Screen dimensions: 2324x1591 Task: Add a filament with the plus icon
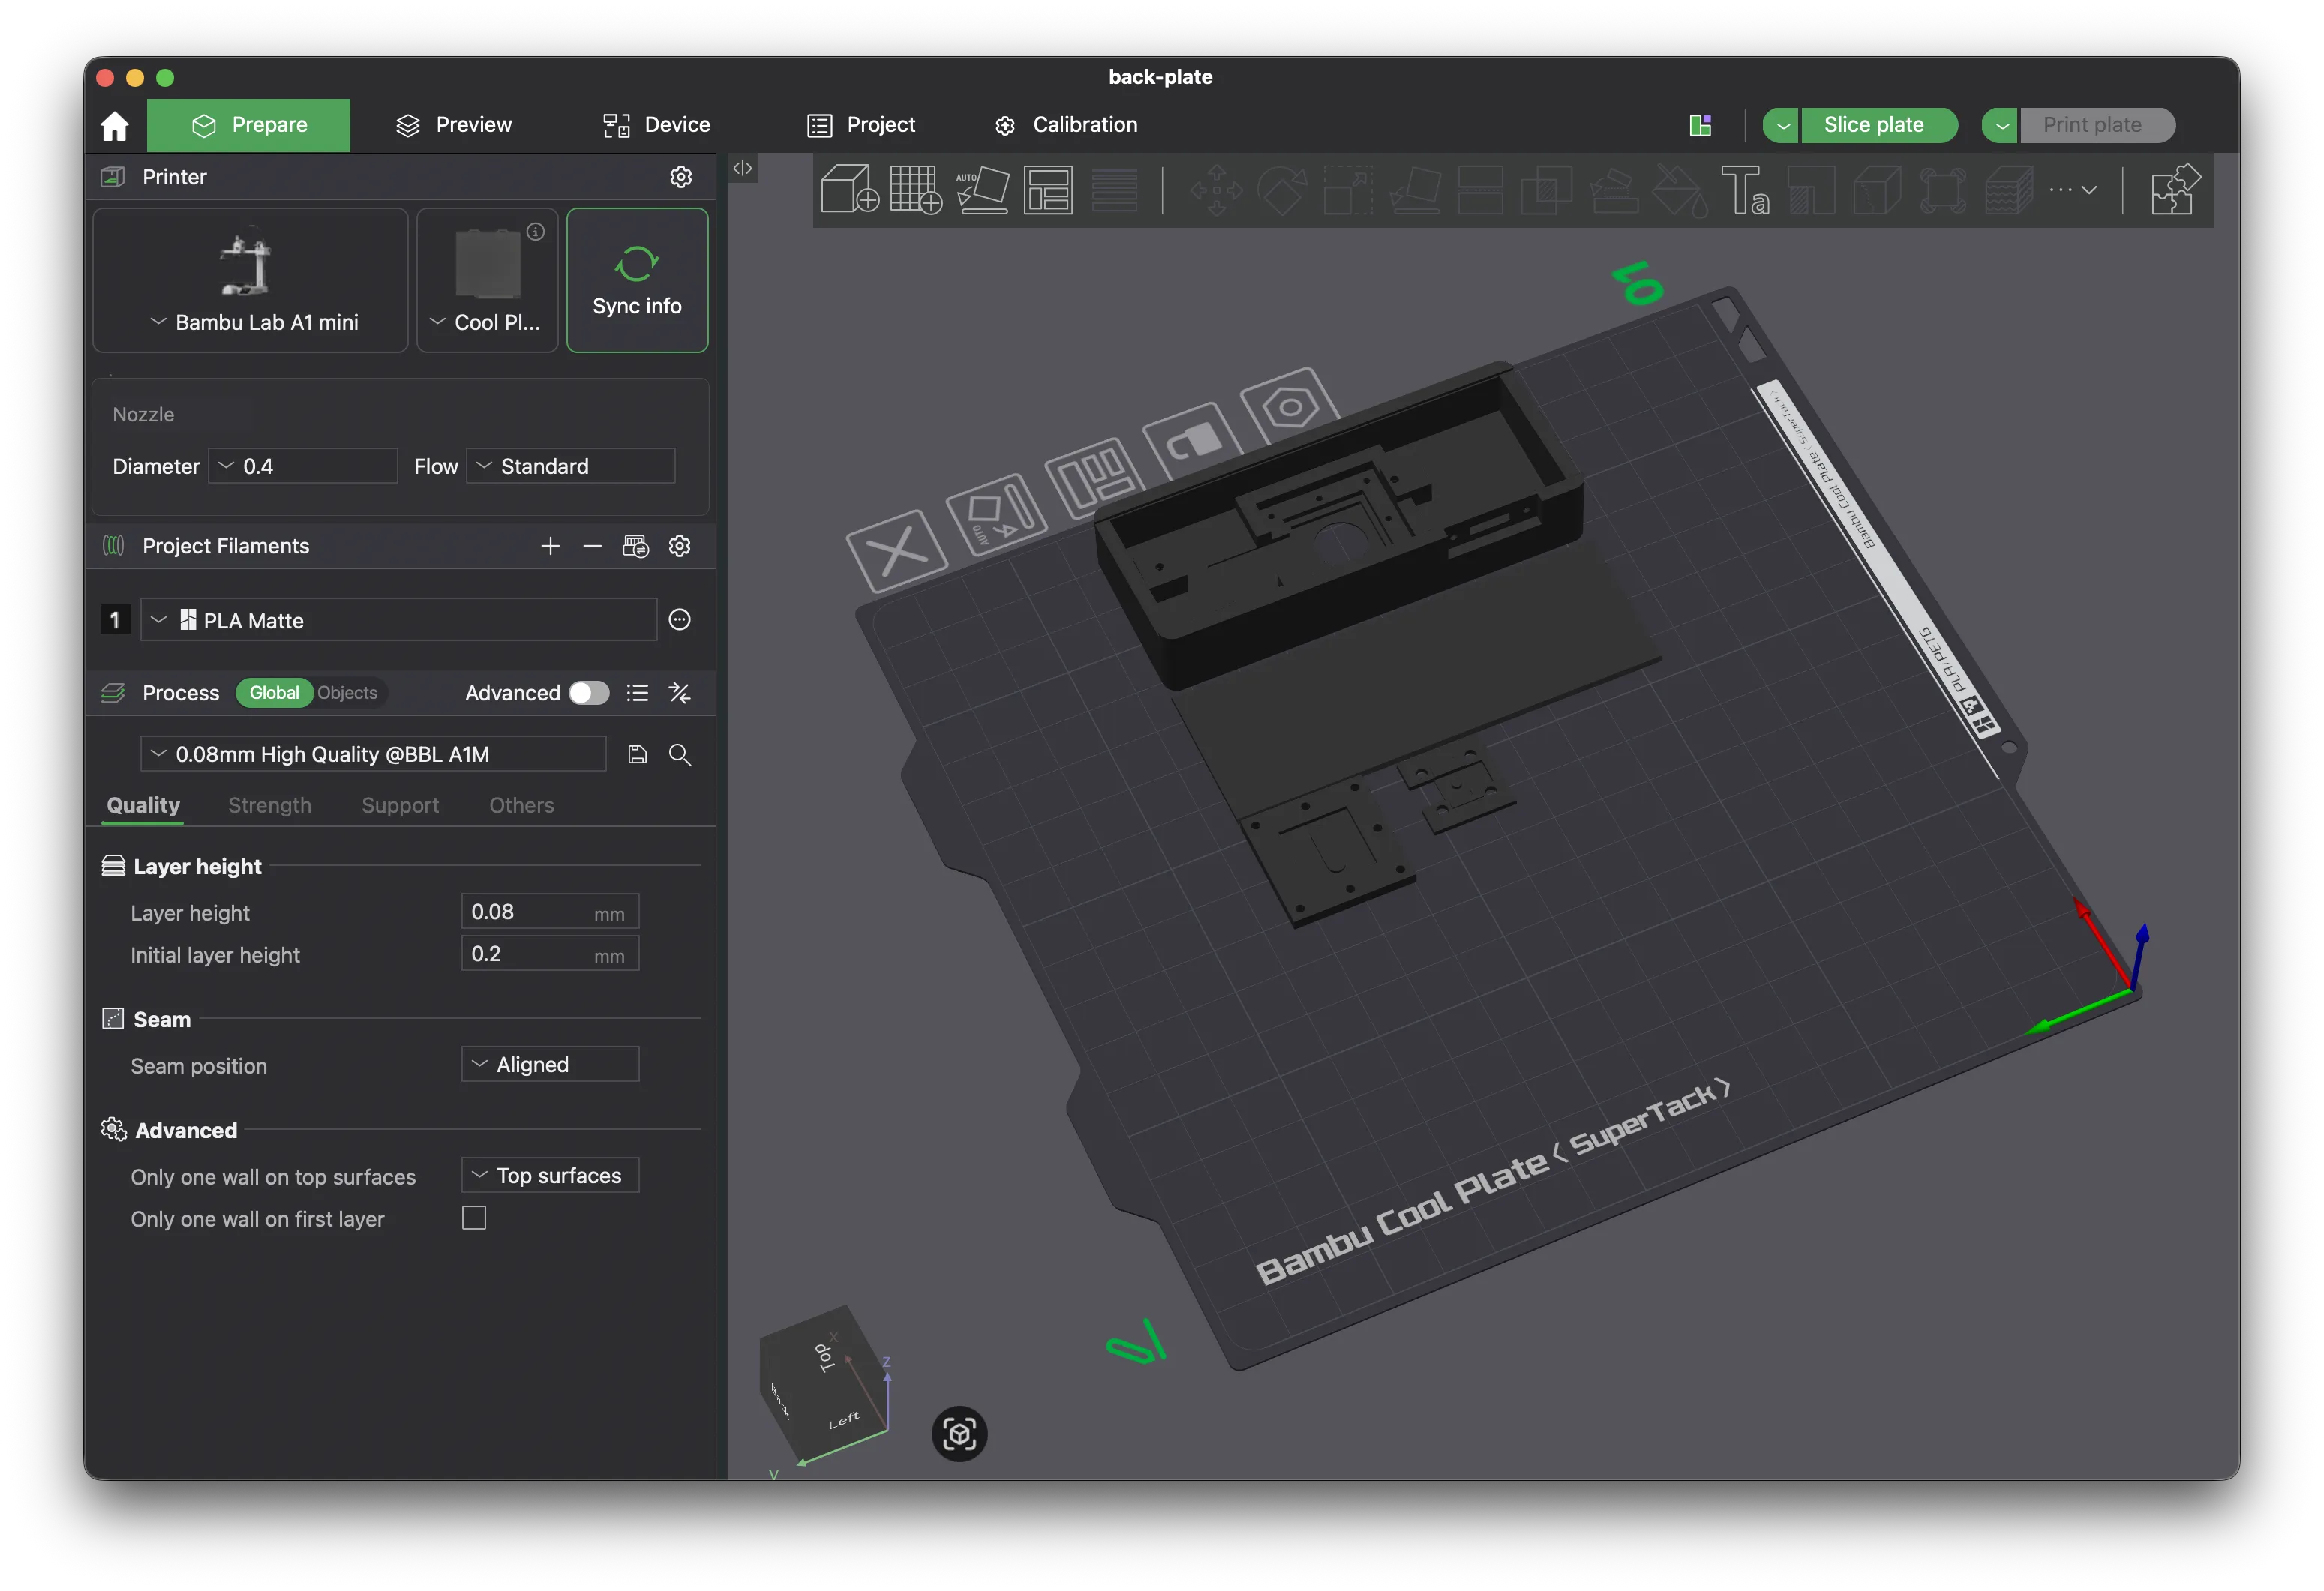(550, 546)
